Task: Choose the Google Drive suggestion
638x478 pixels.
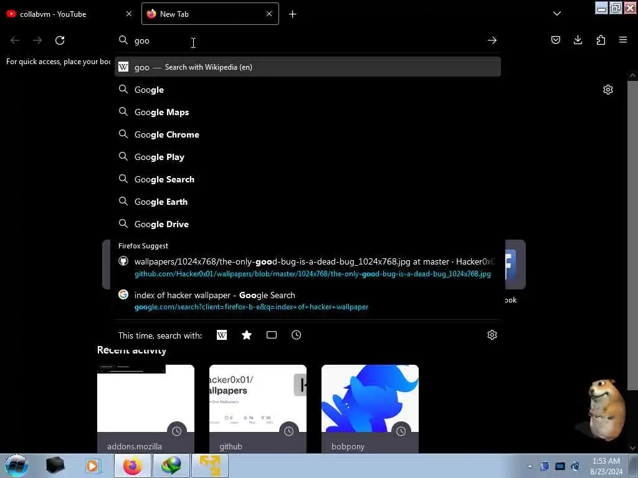Action: pos(308,224)
